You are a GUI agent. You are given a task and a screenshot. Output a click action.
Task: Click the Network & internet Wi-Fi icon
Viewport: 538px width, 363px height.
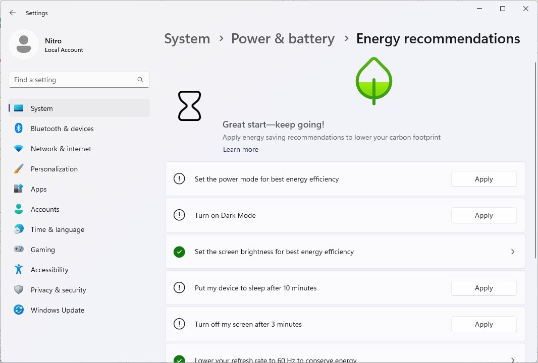coord(19,148)
